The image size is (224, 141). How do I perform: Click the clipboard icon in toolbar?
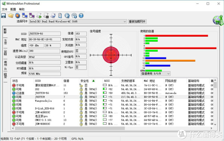point(60,16)
